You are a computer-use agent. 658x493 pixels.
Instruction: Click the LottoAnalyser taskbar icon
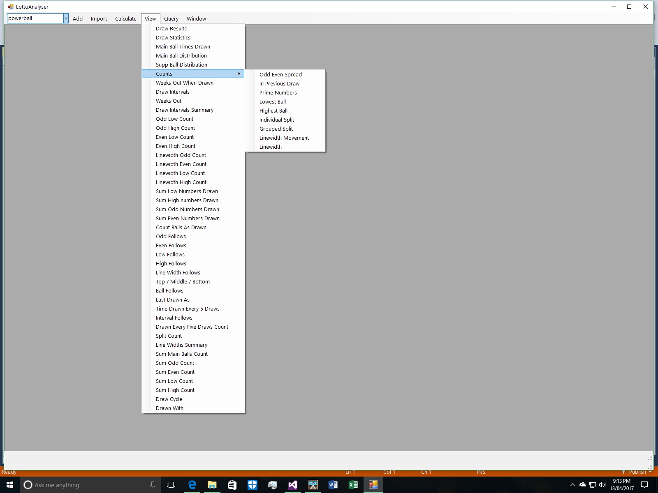click(x=373, y=485)
